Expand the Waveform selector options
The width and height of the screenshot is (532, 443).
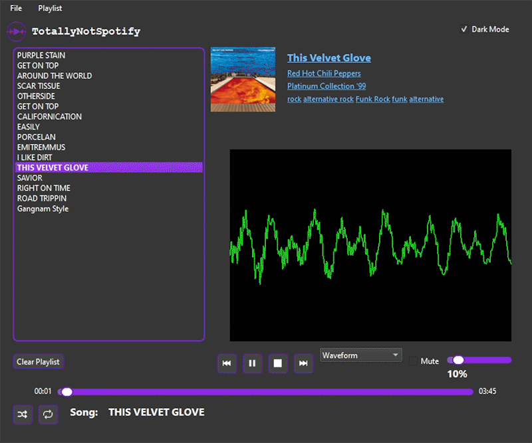coord(397,355)
